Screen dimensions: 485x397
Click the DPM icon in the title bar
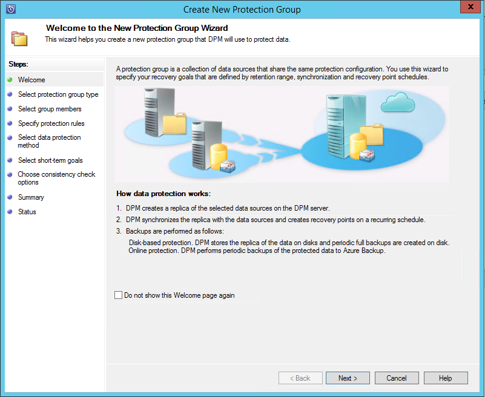(x=10, y=9)
